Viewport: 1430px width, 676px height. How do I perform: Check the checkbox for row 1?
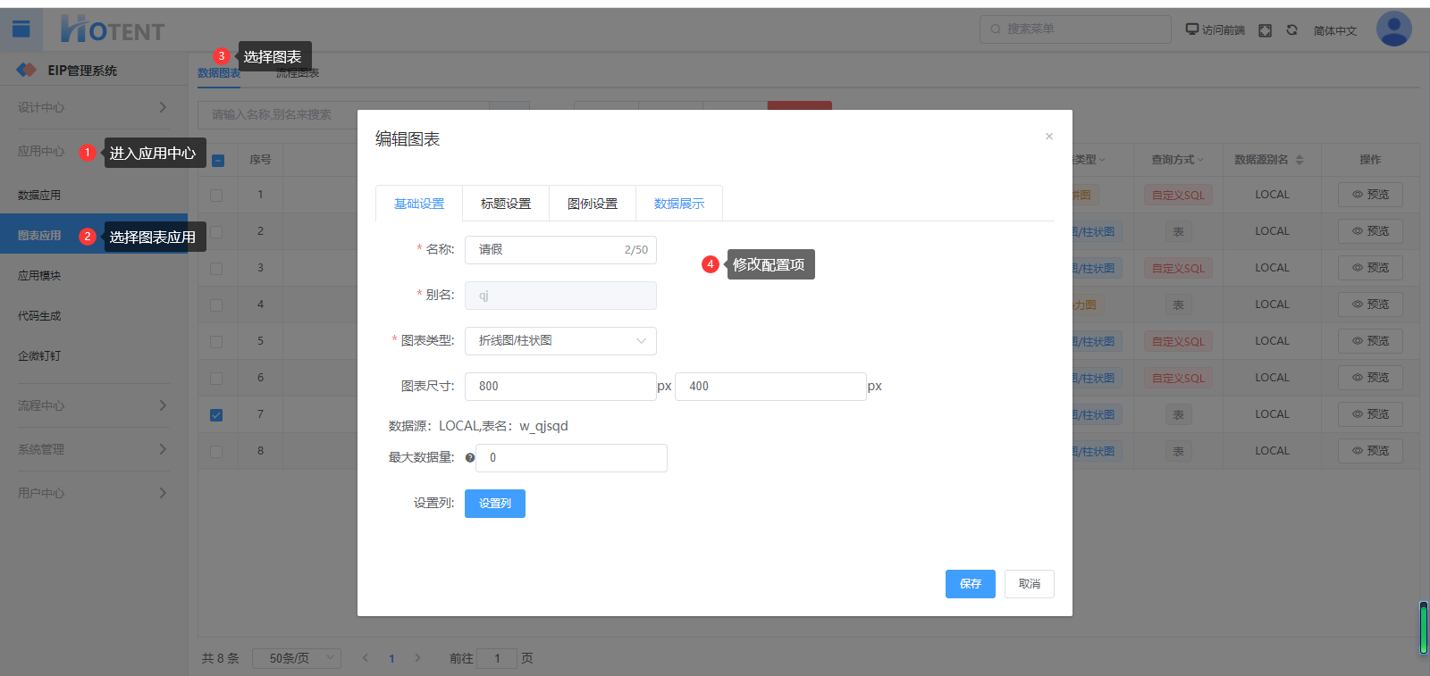(x=216, y=195)
